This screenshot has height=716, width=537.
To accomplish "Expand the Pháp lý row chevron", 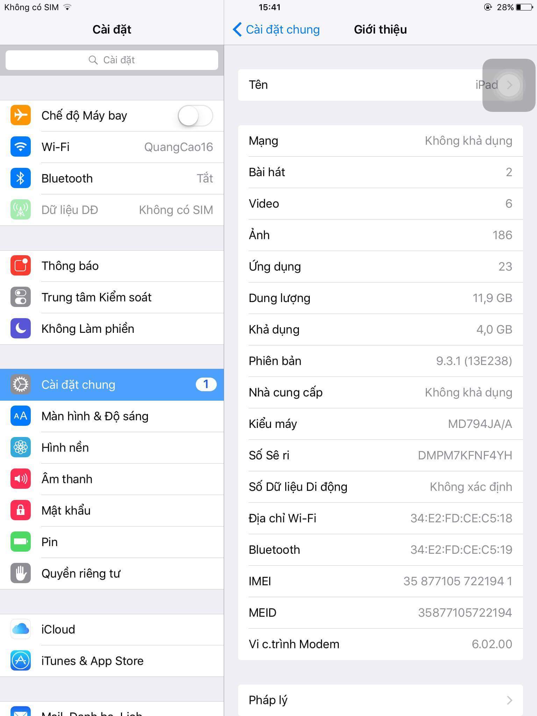I will coord(510,700).
